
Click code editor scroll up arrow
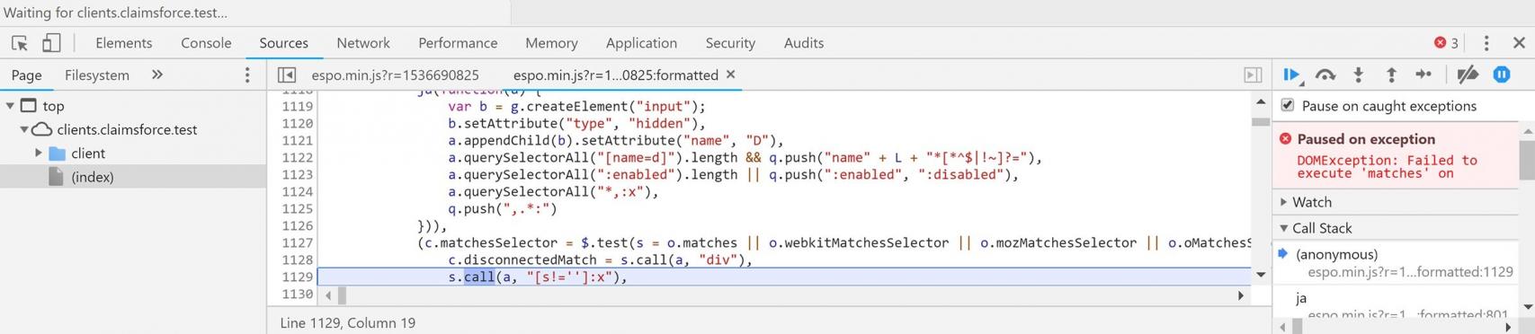coord(1261,101)
